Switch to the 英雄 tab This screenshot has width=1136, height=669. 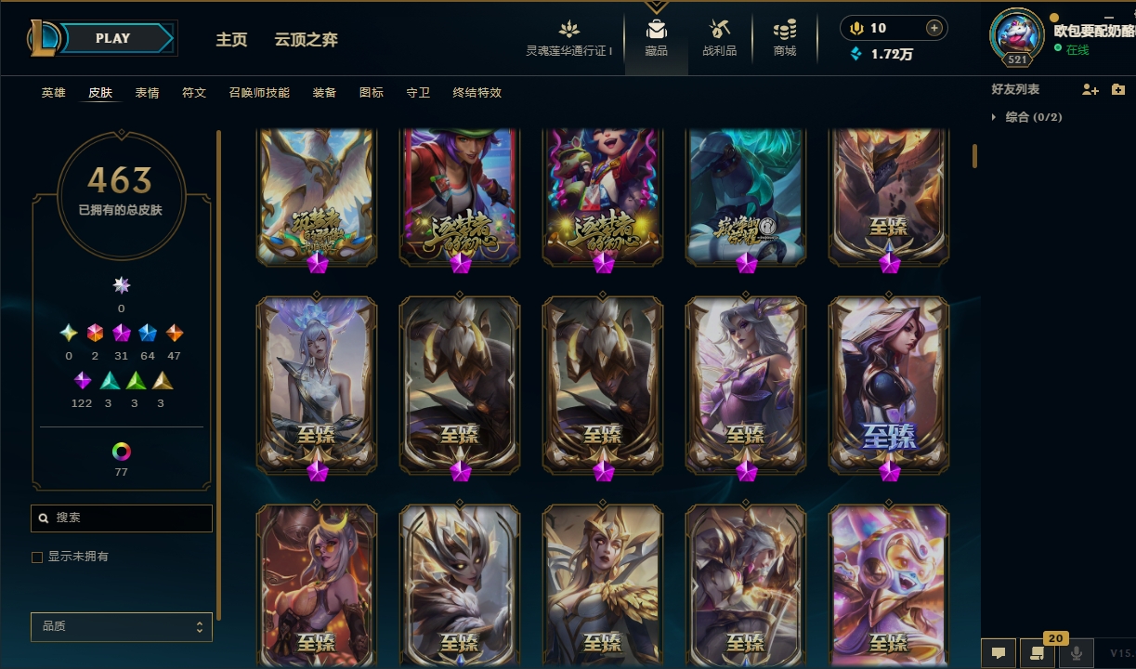click(x=54, y=93)
